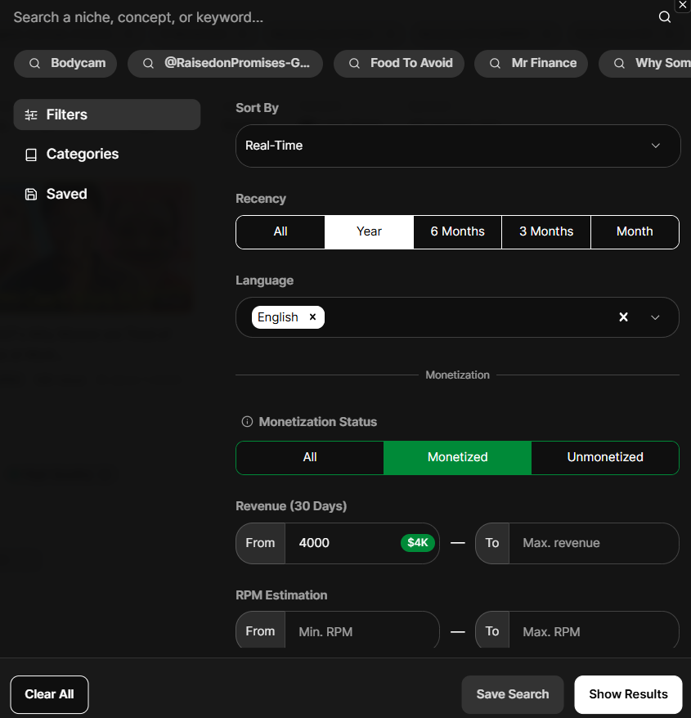The width and height of the screenshot is (691, 718).
Task: Set recency to Month
Action: [635, 231]
